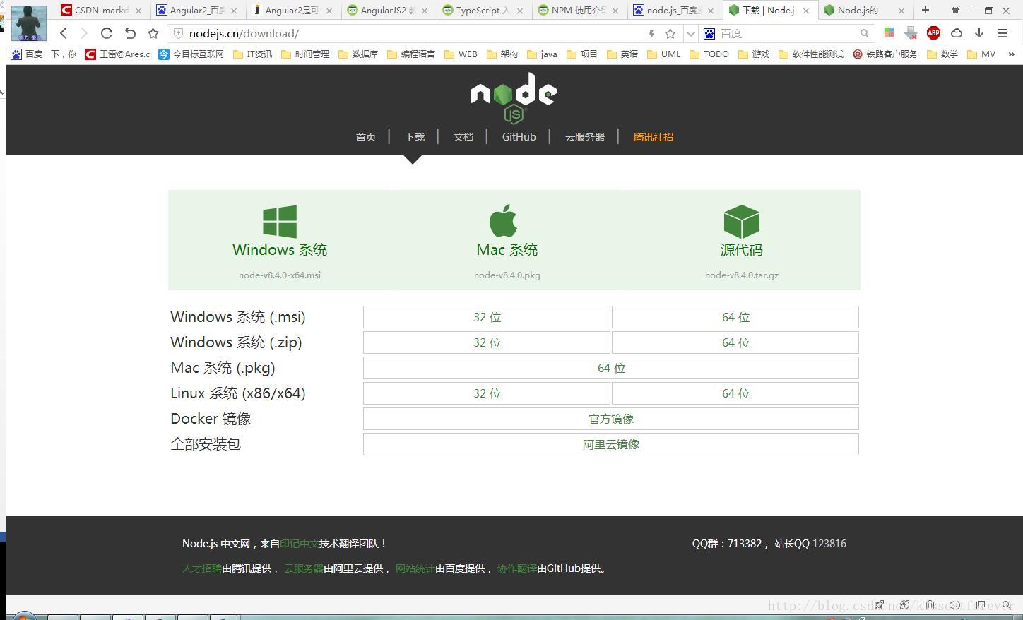Open 云服务器 in site navigation

[x=585, y=137]
